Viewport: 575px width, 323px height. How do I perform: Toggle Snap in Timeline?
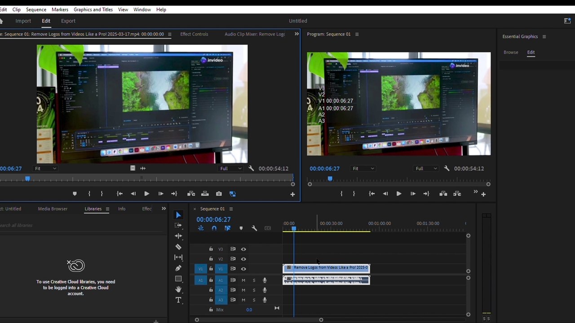(214, 228)
